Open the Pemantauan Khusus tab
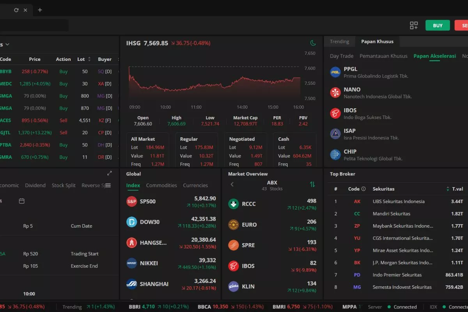 [x=383, y=56]
